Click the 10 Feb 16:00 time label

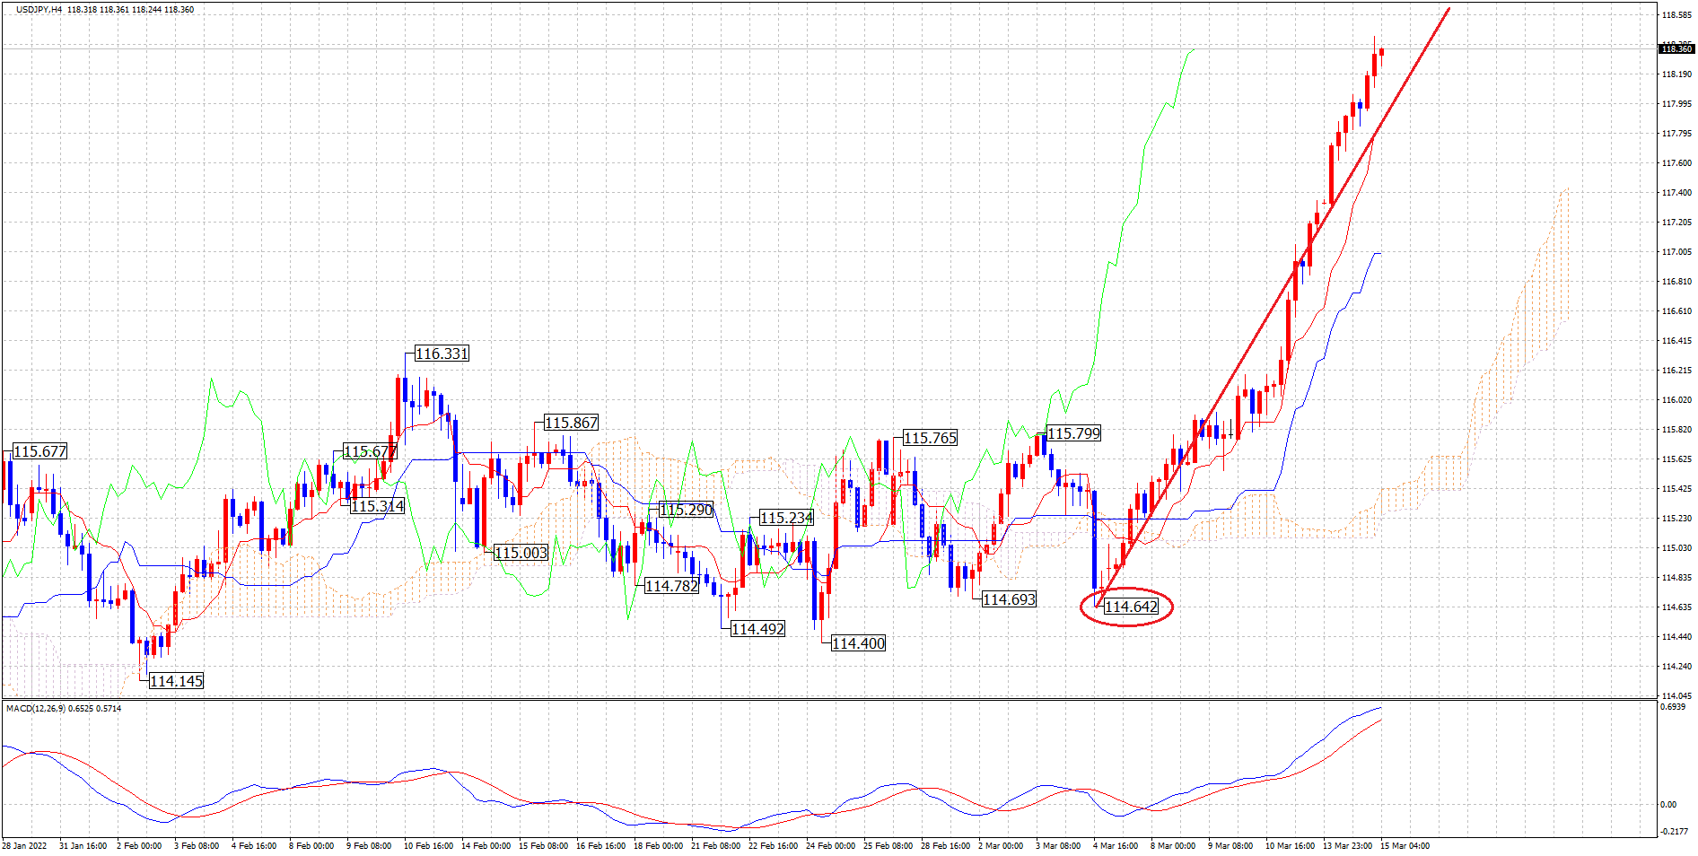click(x=428, y=845)
